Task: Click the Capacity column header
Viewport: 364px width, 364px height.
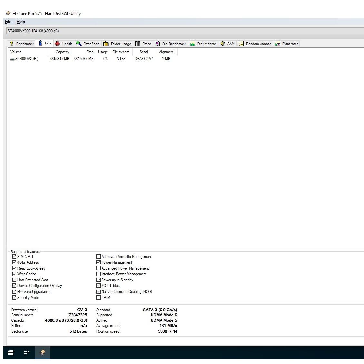Action: tap(62, 52)
